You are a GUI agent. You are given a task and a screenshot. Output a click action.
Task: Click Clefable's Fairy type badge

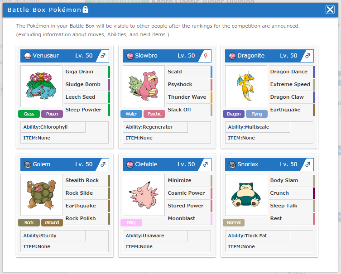tap(131, 222)
